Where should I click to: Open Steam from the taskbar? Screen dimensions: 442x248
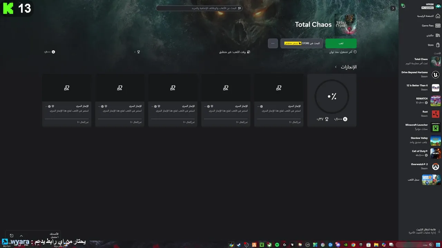[239, 245]
